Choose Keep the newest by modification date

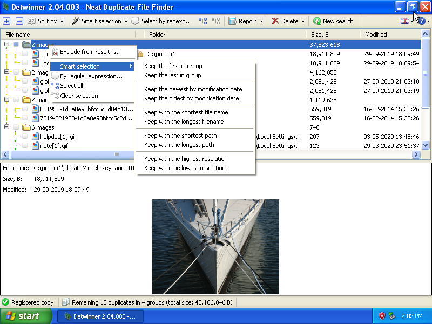pyautogui.click(x=193, y=89)
